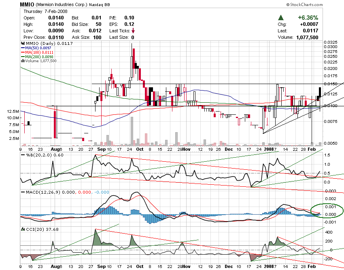Click the 0.0075 price axis label
The image size is (344, 270).
(330, 121)
